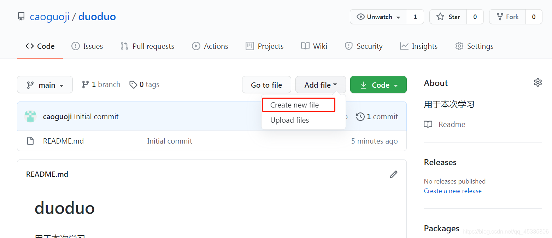Open Initial commit link in README.md row
Screen dimensions: 552x238
click(x=170, y=141)
